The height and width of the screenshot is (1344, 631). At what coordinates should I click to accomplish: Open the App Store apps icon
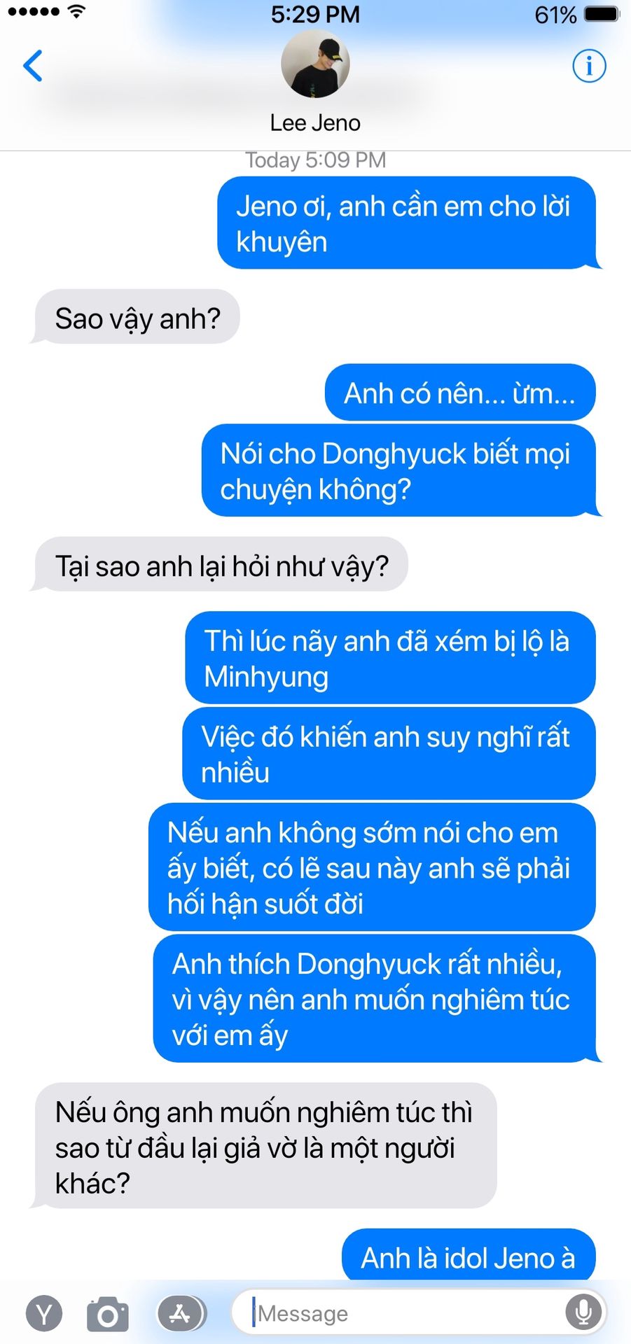[181, 1314]
